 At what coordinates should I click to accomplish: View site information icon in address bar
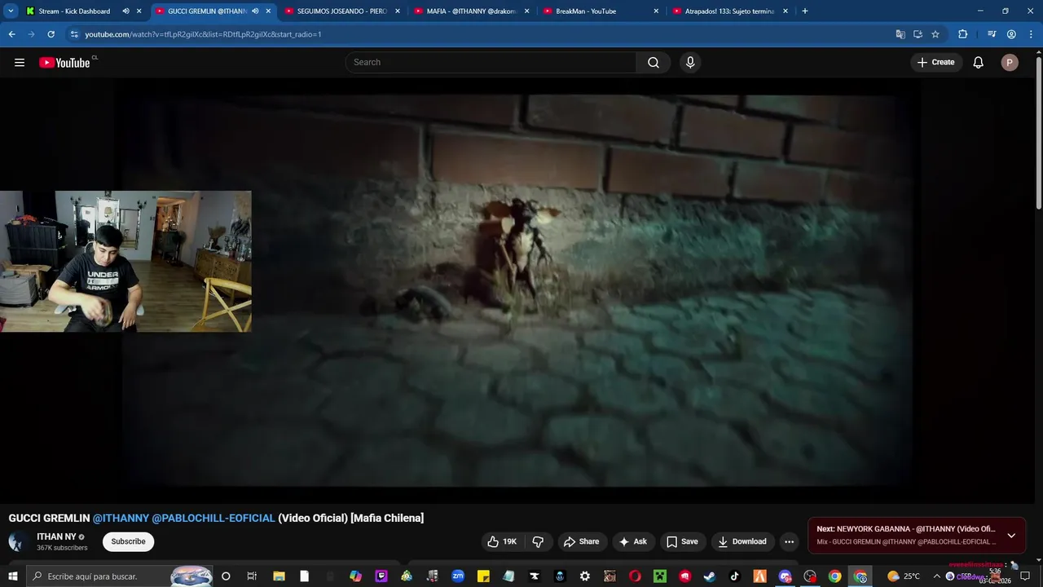[x=74, y=34]
